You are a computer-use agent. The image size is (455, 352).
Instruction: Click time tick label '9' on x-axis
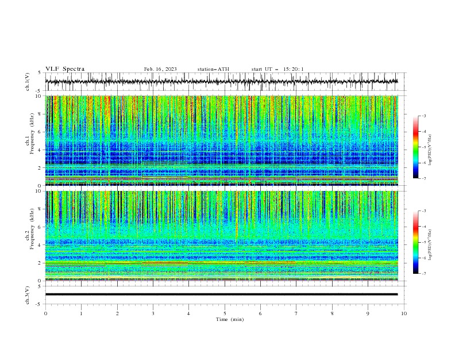(368, 313)
